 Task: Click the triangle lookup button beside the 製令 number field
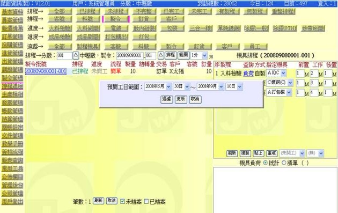(161, 55)
